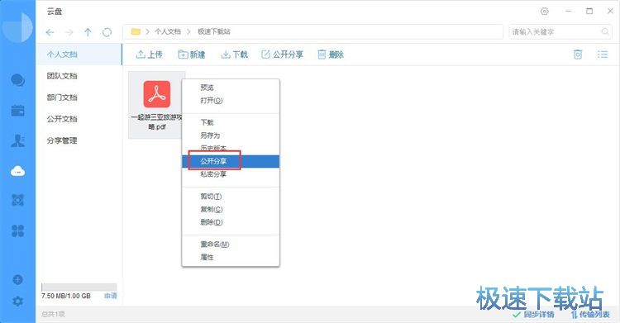620x323 pixels.
Task: Click the 删除 toolbar button
Action: 331,55
